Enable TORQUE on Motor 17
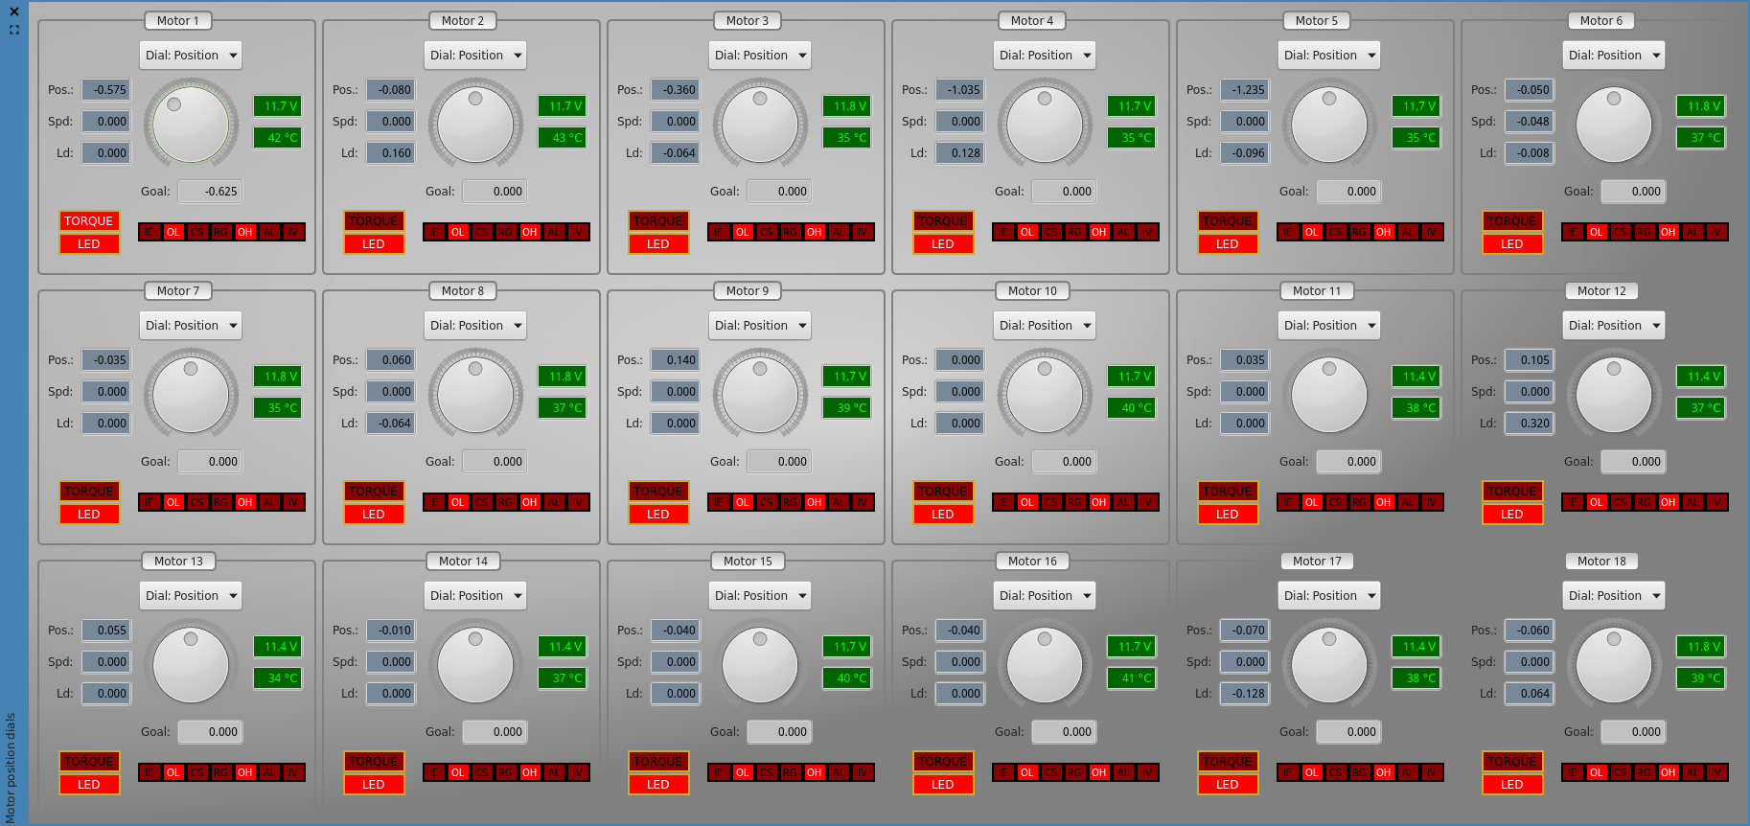This screenshot has width=1750, height=826. [x=1227, y=762]
